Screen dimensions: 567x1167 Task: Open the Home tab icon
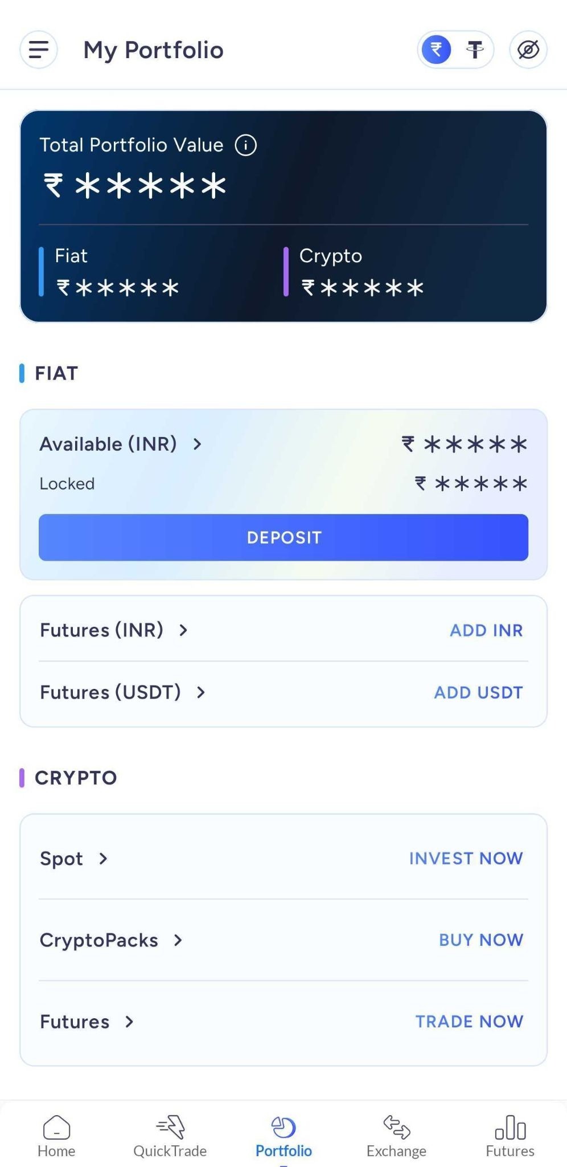pyautogui.click(x=56, y=1127)
